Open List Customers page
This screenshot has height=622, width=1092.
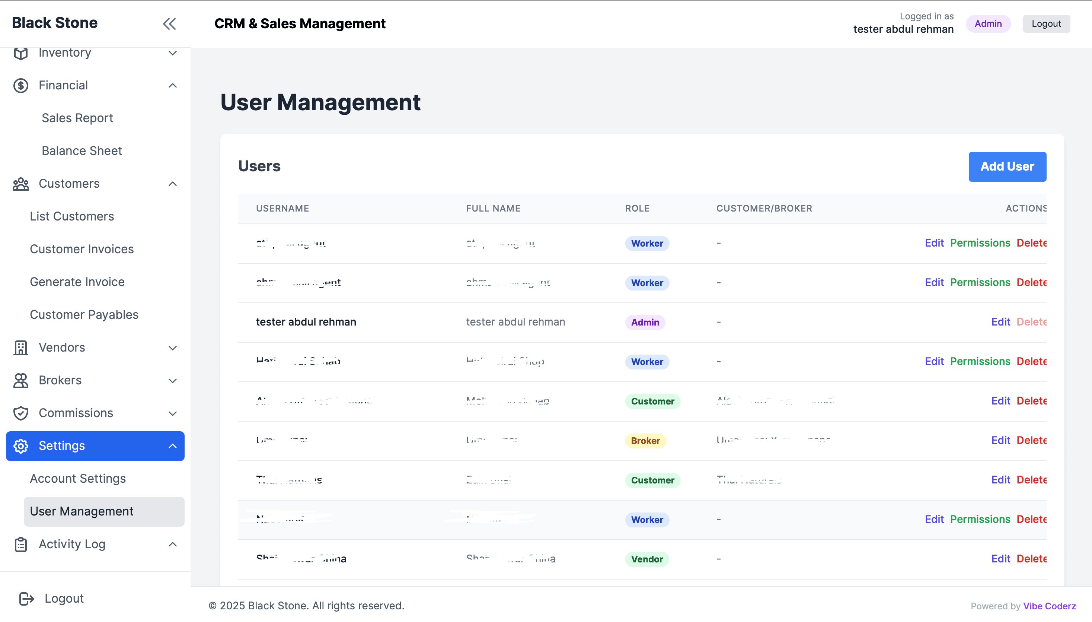coord(72,216)
